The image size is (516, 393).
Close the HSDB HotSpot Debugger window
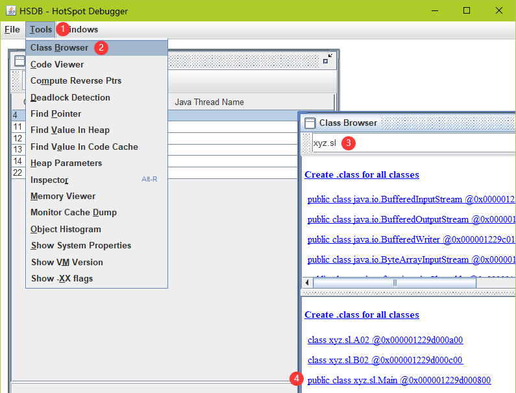pos(499,10)
